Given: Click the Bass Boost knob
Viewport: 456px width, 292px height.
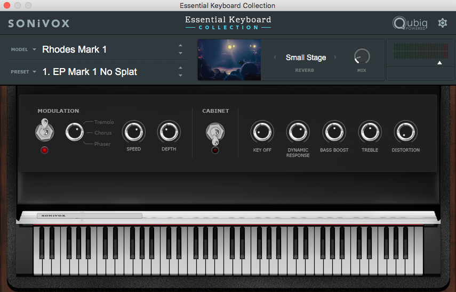Looking at the screenshot, I should tap(334, 131).
